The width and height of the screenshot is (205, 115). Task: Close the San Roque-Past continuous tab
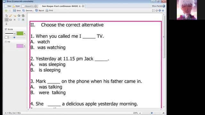(83, 6)
